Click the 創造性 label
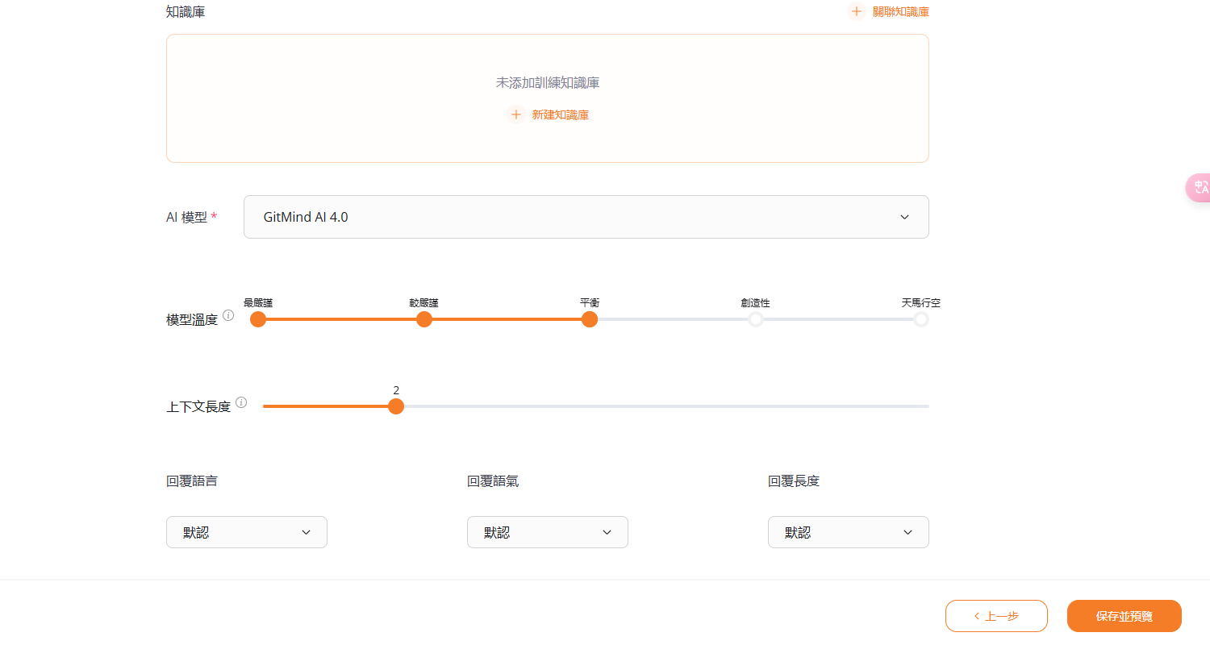The width and height of the screenshot is (1210, 645). point(756,303)
